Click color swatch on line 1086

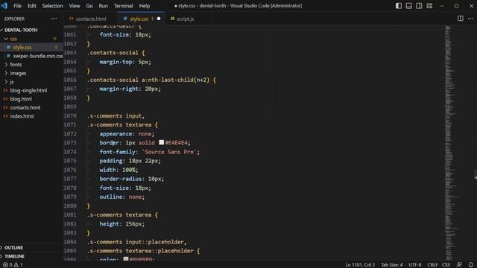126,259
